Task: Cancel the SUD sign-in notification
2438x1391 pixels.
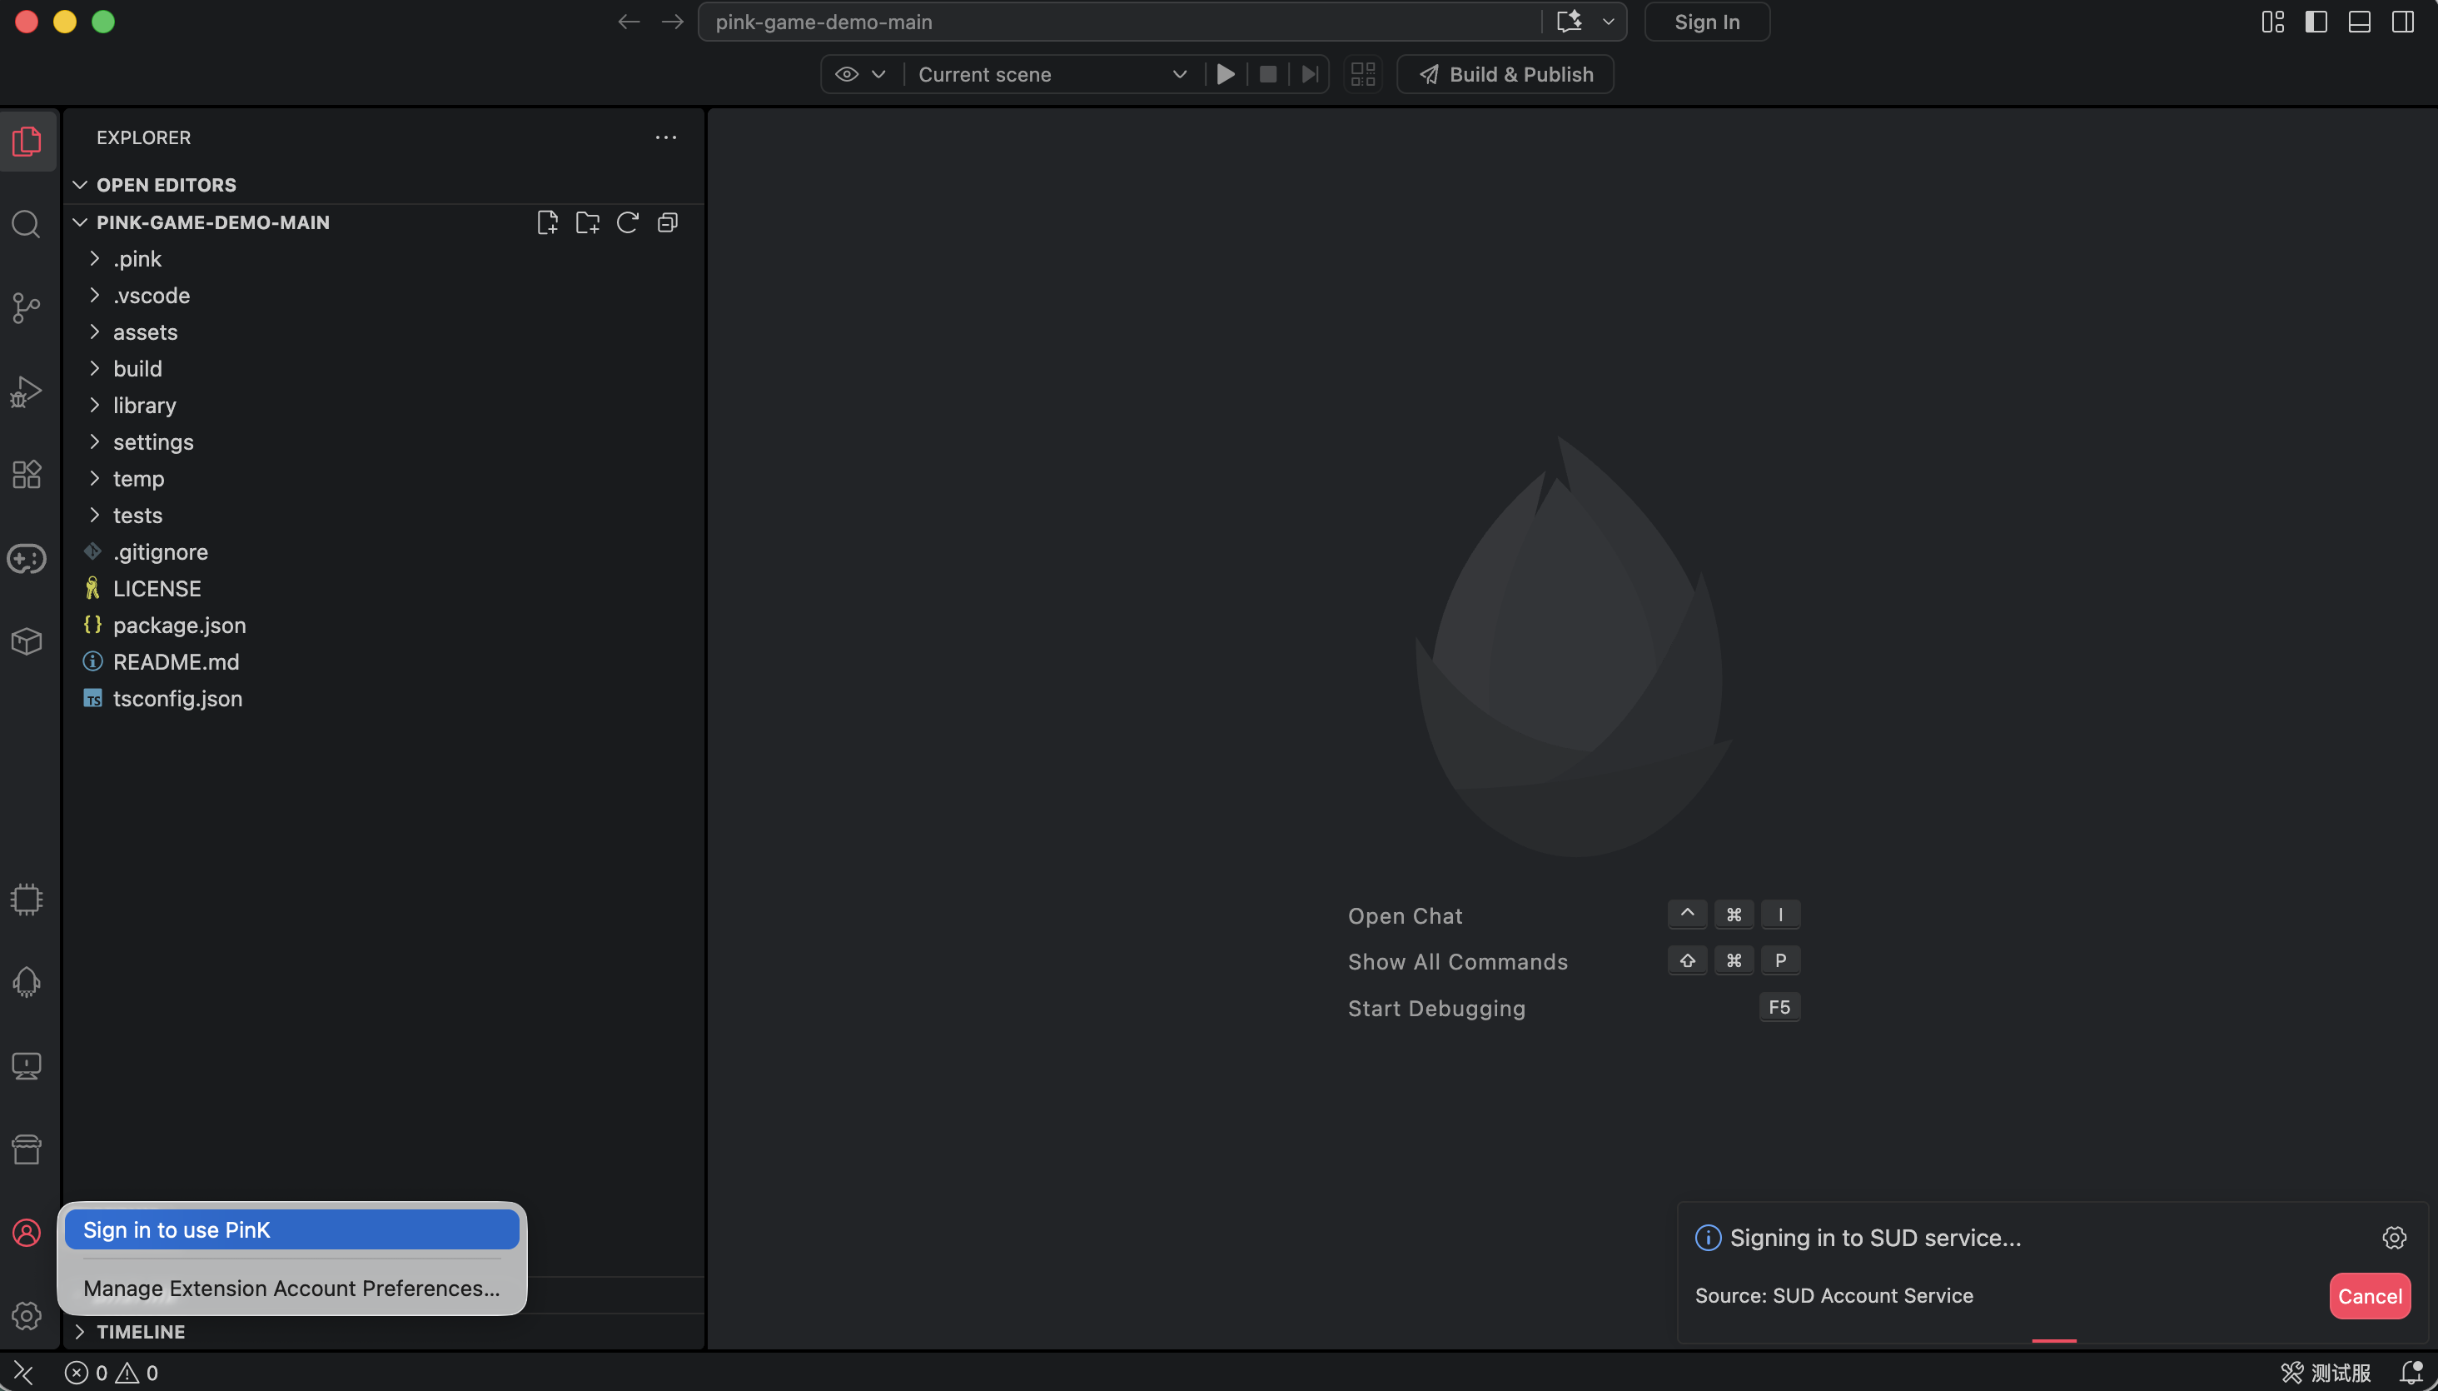Action: click(x=2369, y=1296)
